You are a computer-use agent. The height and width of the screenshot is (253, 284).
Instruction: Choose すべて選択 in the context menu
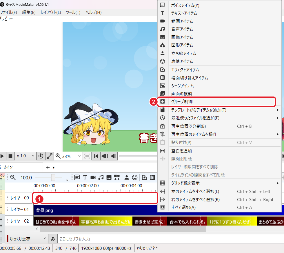219,208
